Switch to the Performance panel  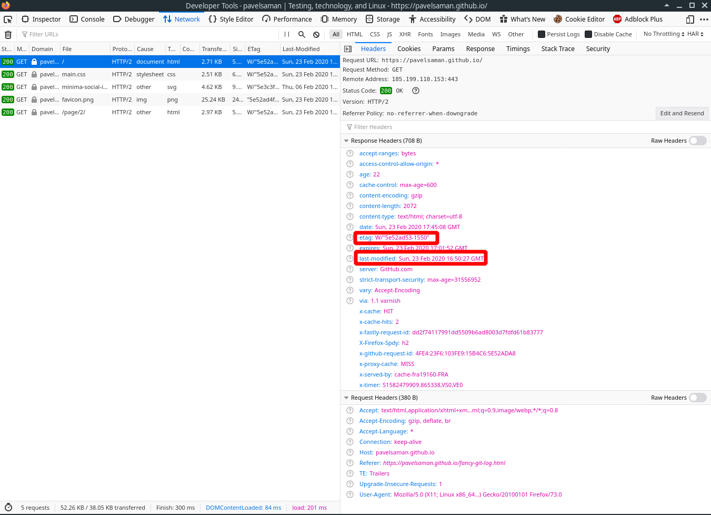click(287, 19)
